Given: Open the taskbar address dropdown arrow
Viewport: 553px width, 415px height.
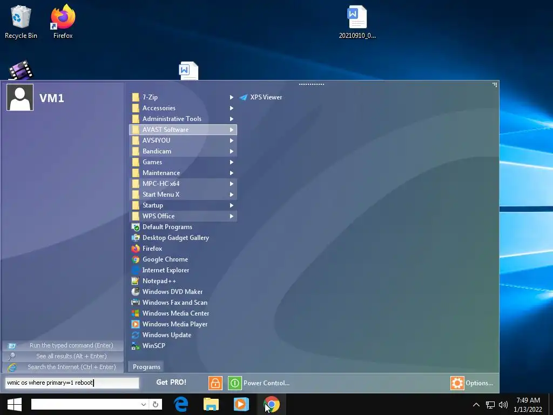Looking at the screenshot, I should [144, 404].
